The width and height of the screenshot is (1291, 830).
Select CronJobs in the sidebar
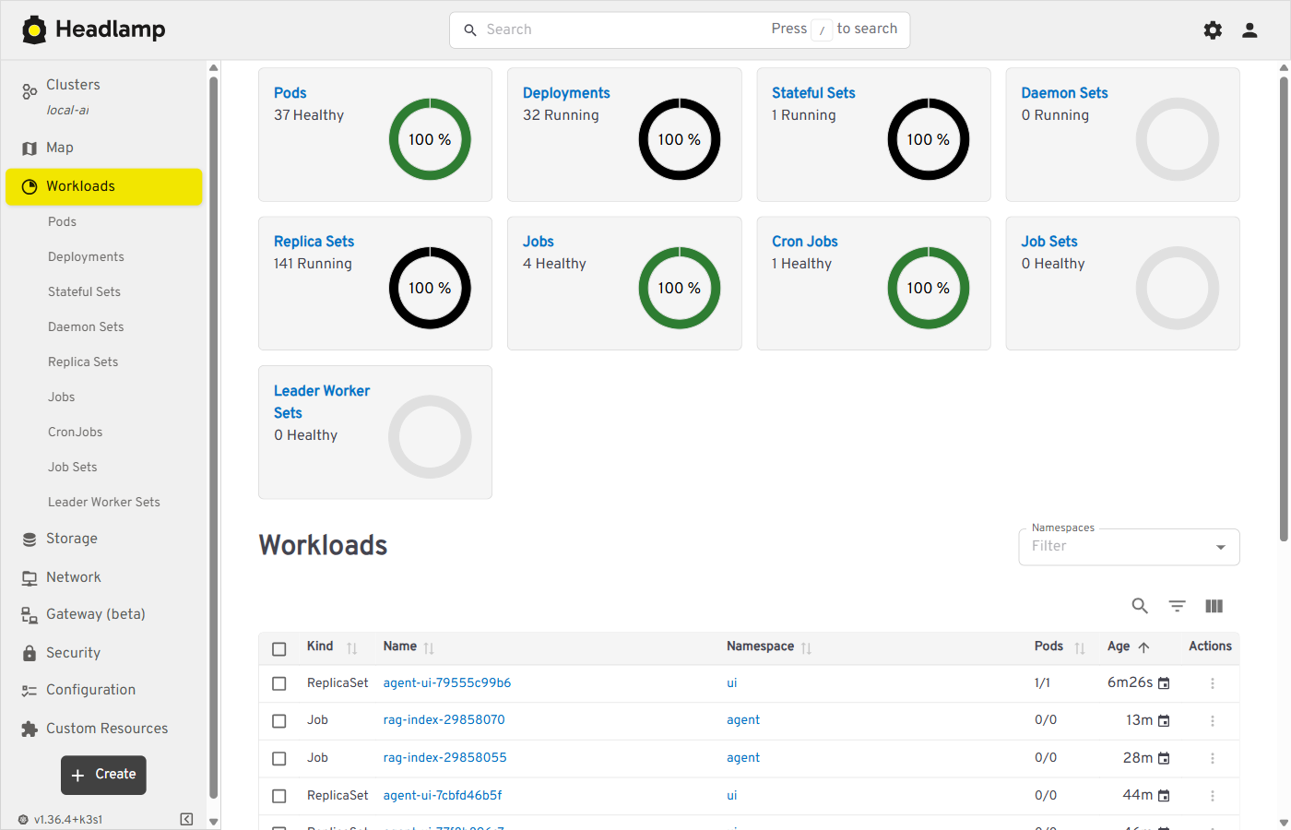pos(75,432)
